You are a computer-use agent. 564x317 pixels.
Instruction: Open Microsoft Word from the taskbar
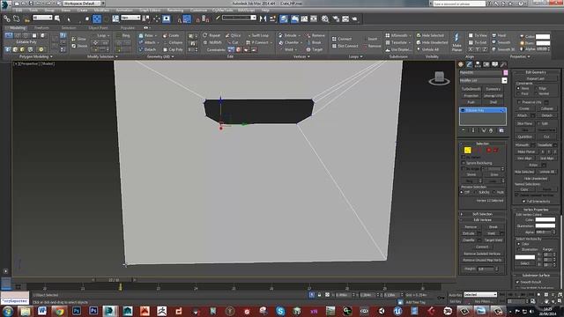[42, 311]
